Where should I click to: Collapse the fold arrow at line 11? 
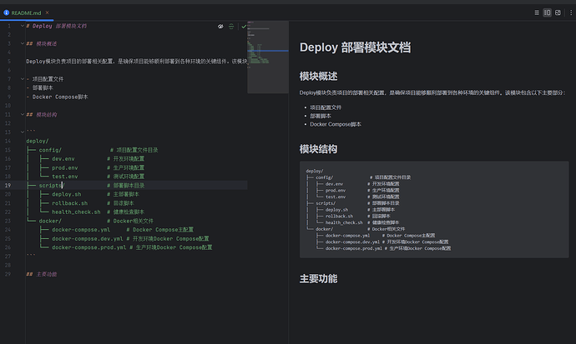click(x=22, y=114)
